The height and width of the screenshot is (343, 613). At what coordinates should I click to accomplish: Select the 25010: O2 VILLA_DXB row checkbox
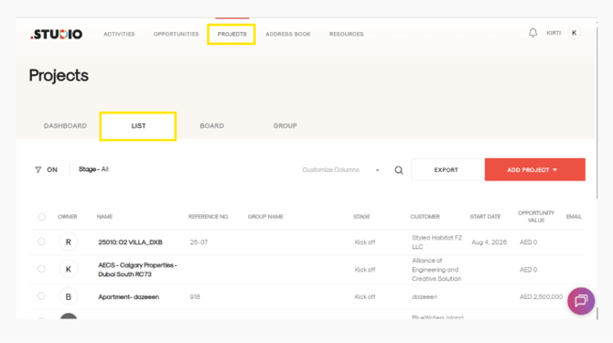41,241
